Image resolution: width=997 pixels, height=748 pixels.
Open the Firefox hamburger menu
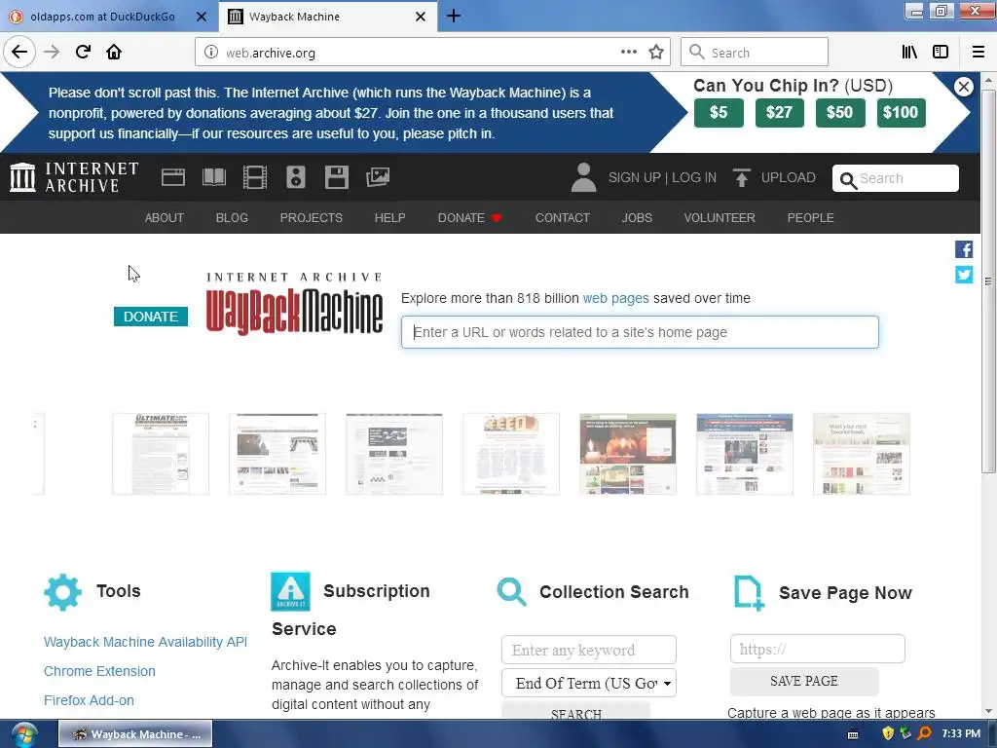point(979,53)
